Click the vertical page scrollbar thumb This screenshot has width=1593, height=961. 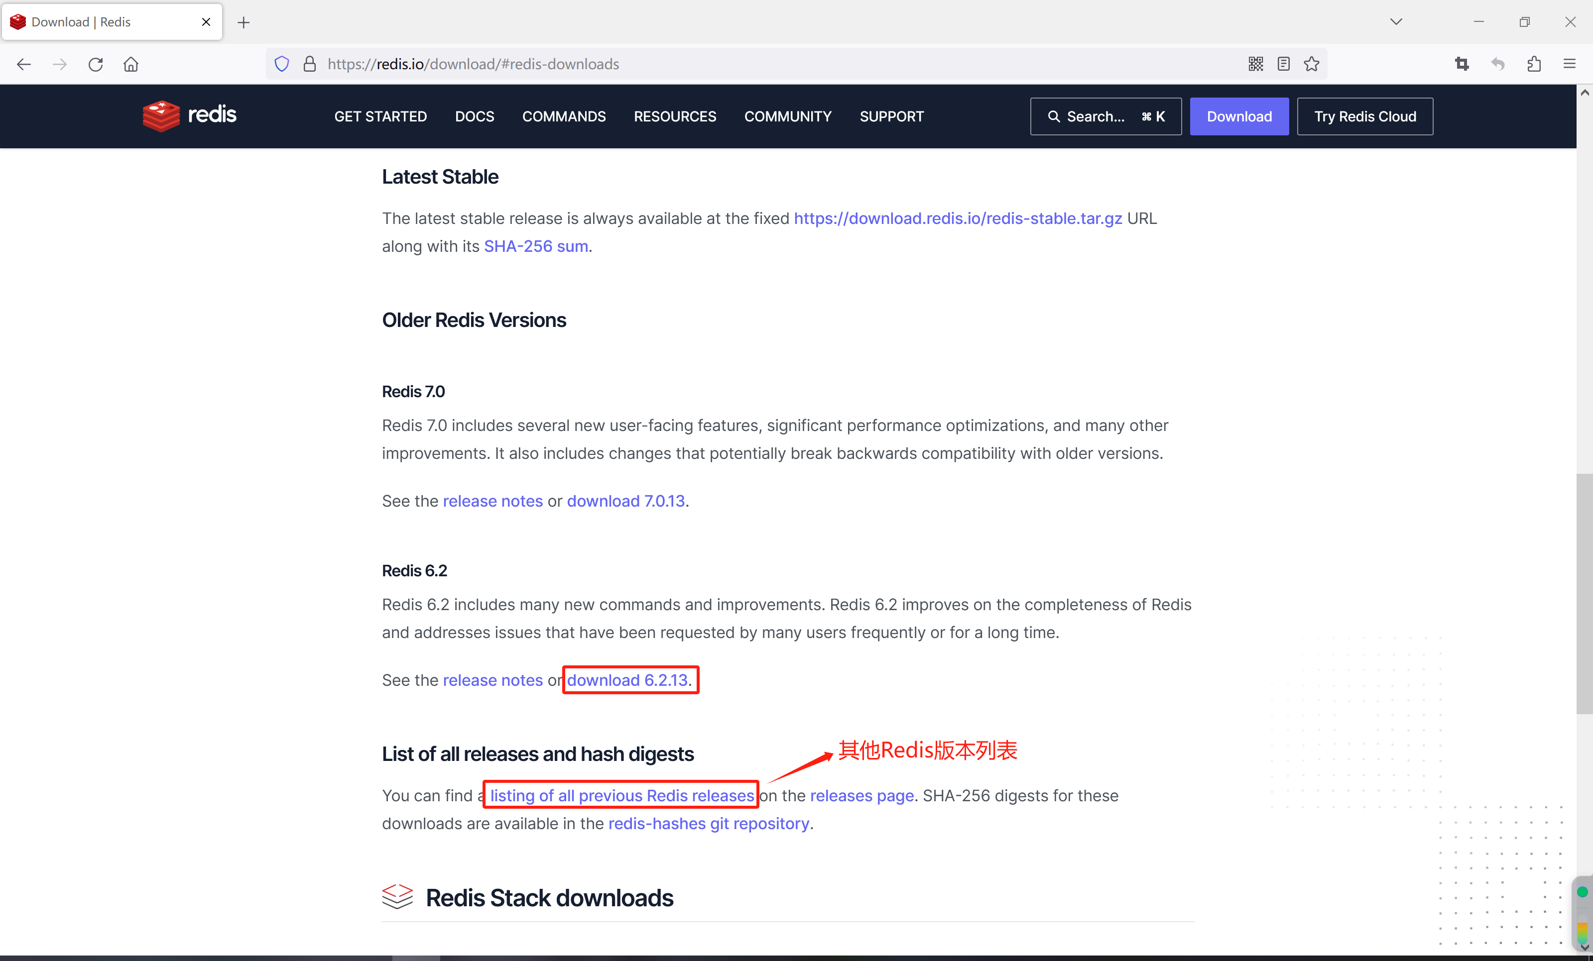coord(1584,595)
